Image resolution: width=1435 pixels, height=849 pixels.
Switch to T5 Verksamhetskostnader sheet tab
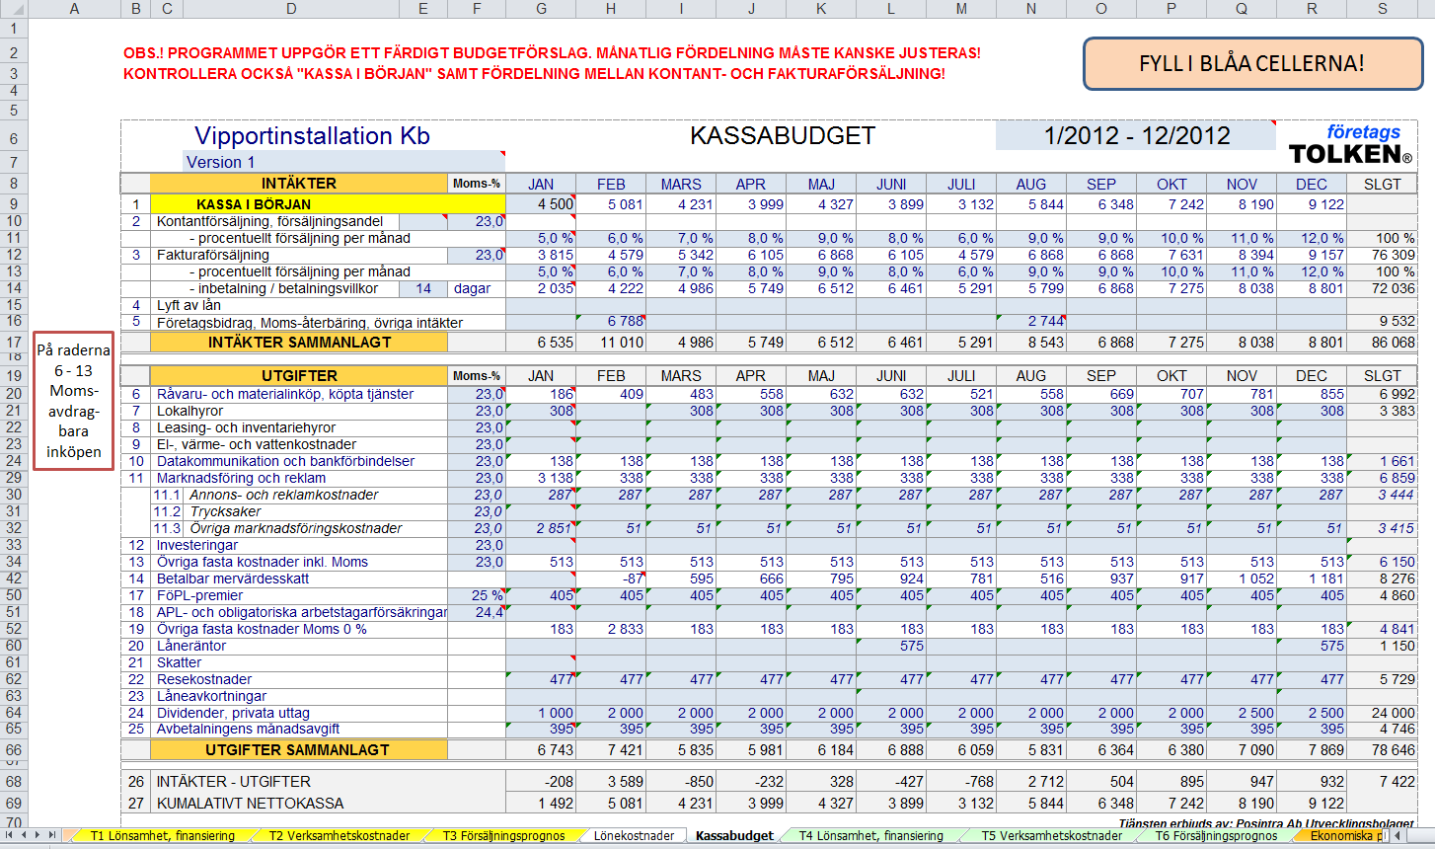[1052, 835]
